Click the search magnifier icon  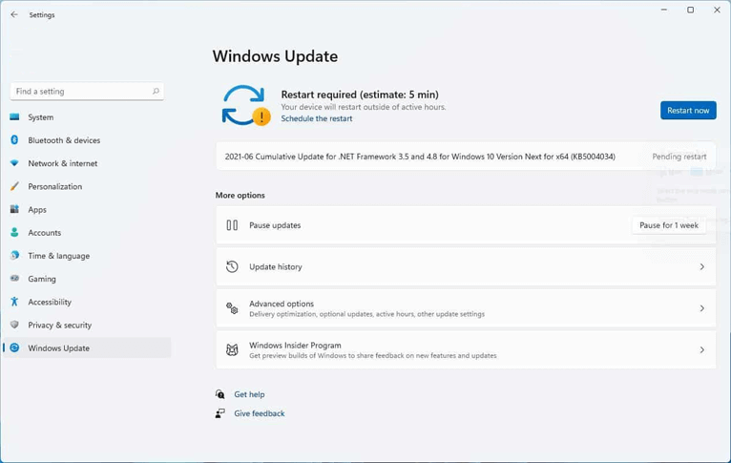pyautogui.click(x=156, y=92)
